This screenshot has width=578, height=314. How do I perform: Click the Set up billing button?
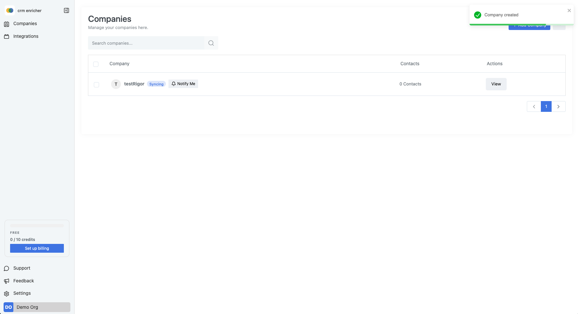[x=37, y=248]
